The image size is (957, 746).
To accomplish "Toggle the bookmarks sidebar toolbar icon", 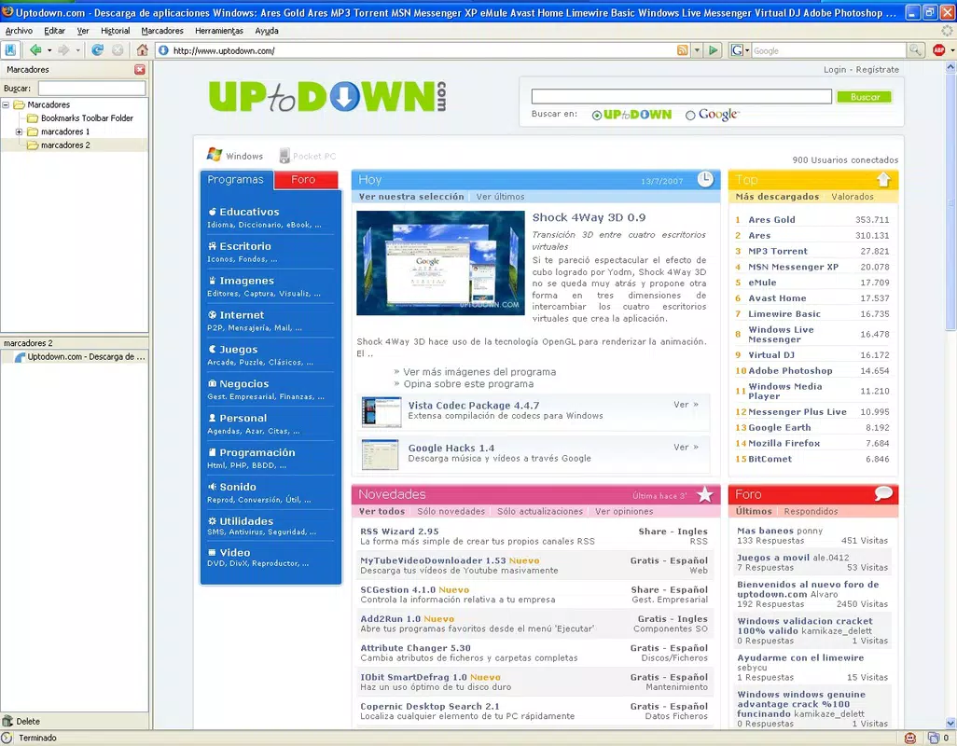I will [10, 50].
